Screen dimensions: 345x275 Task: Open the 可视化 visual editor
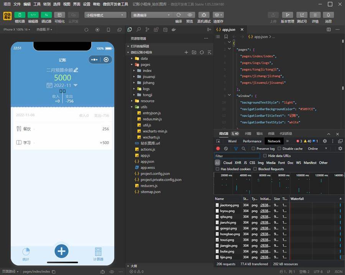[x=59, y=15]
